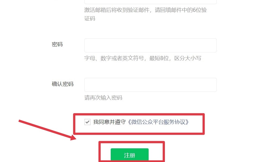Click the 区分大小写 portion of password hint
The height and width of the screenshot is (162, 257).
tap(188, 58)
